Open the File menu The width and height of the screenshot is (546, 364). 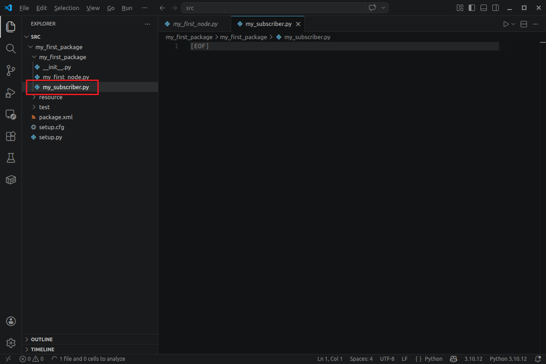[24, 8]
